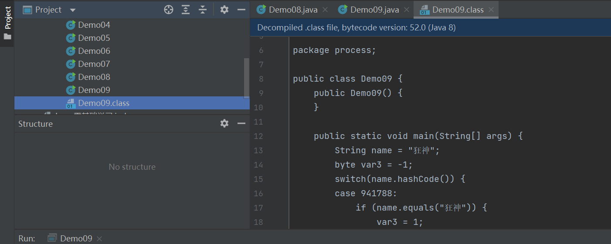Image resolution: width=611 pixels, height=244 pixels.
Task: Click the Expand All icon in Project panel
Action: pos(186,10)
